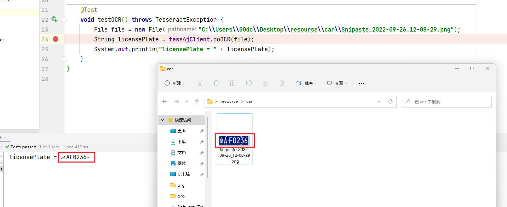Image resolution: width=507 pixels, height=207 pixels.
Task: Expand the address bar history dropdown
Action: 379,101
